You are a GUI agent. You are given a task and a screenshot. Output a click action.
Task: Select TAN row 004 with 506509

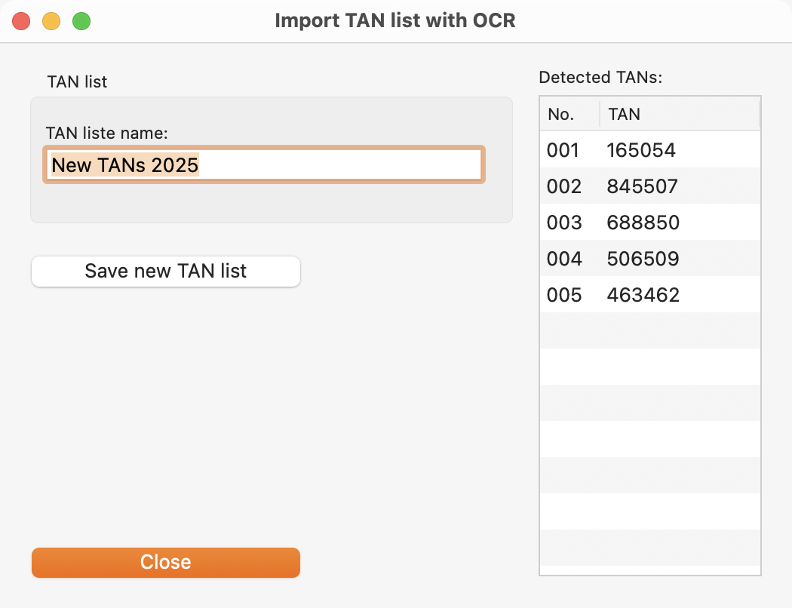tap(649, 259)
